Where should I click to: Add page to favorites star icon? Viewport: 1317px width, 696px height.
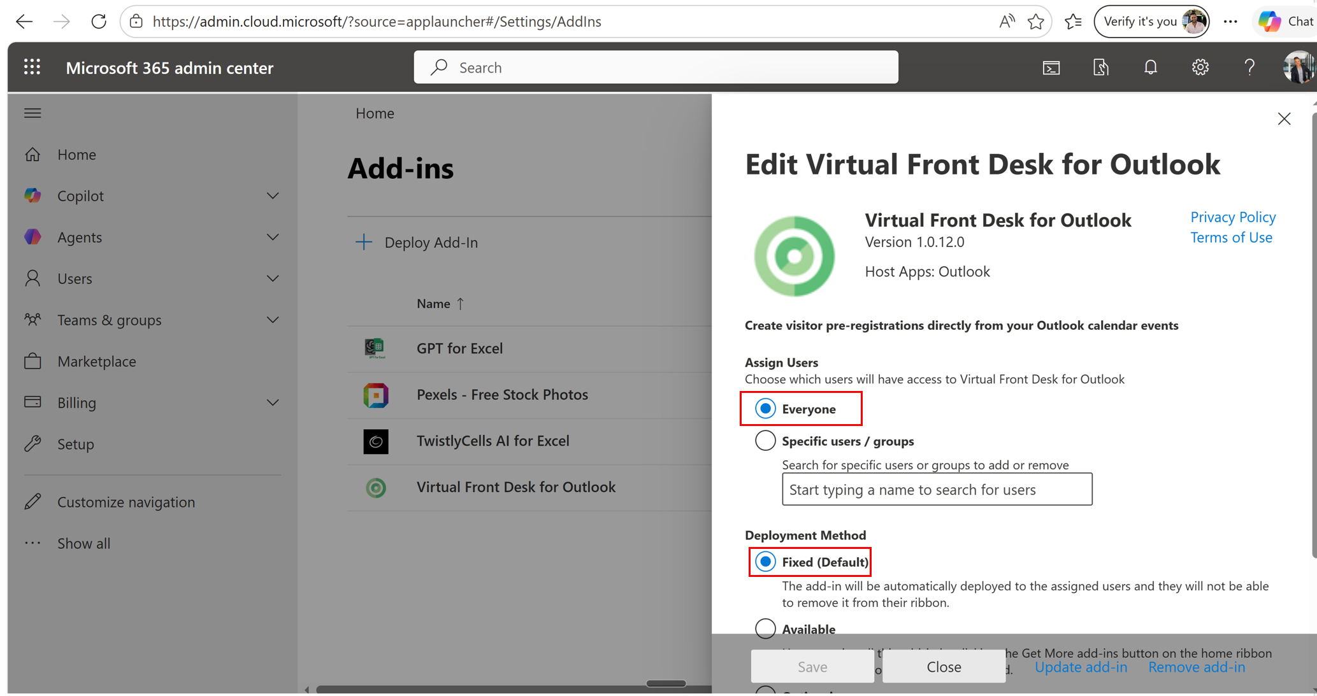click(1035, 22)
